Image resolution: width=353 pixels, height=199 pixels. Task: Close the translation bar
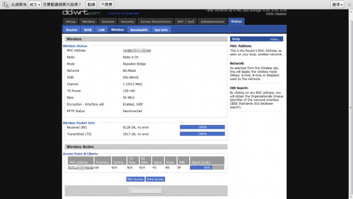(349, 4)
